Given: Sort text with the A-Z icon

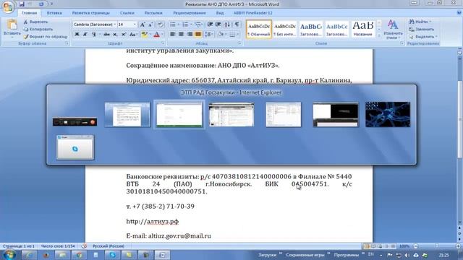Looking at the screenshot, I should pos(227,25).
